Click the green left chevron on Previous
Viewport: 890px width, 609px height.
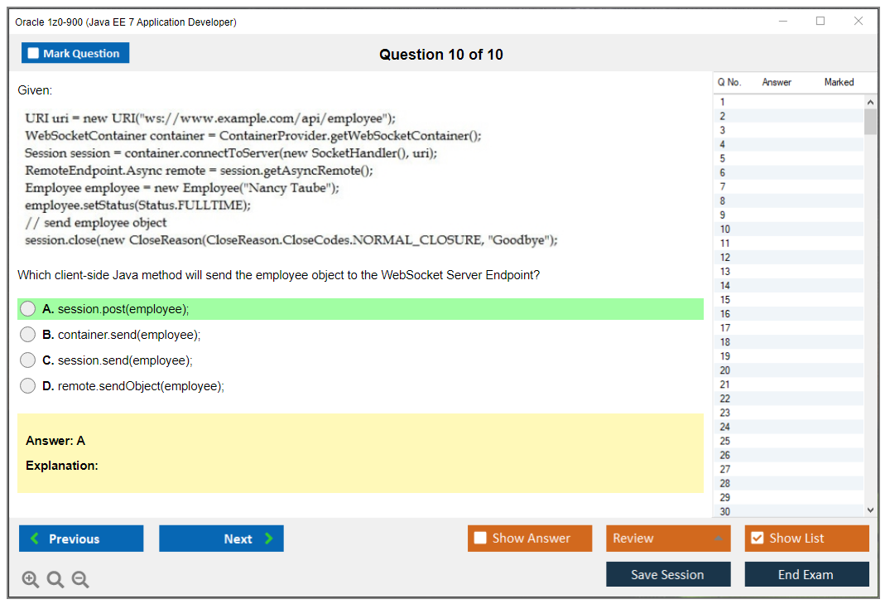tap(33, 539)
